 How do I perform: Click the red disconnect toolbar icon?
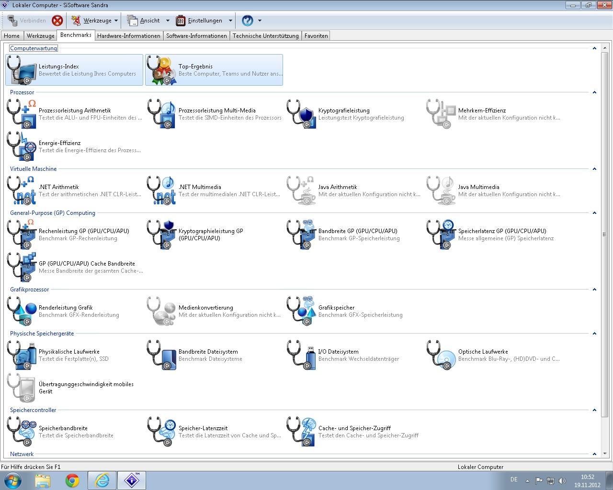57,21
